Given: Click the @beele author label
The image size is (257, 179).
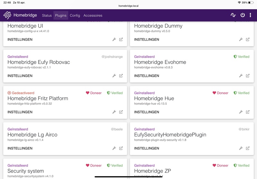Looking at the screenshot, I should (117, 129).
